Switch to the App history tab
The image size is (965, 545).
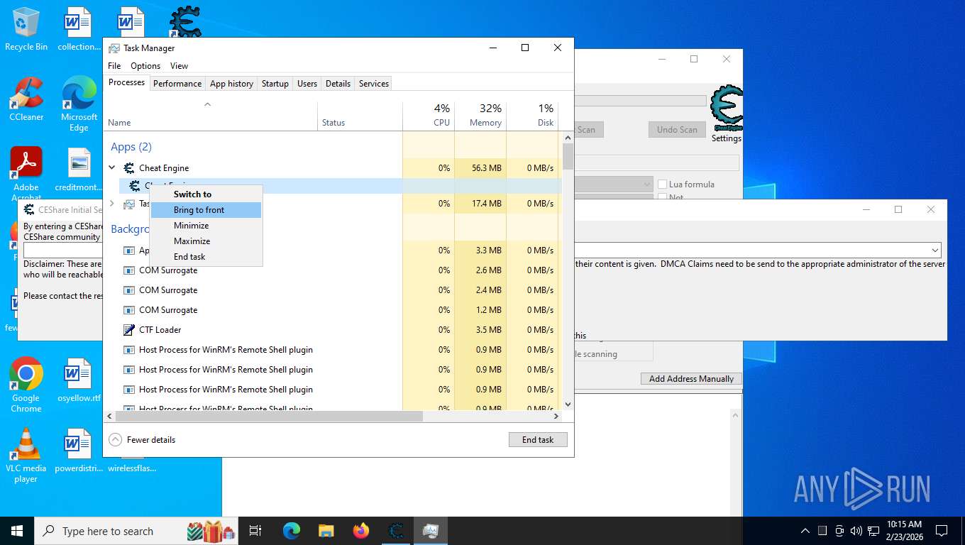coord(231,84)
